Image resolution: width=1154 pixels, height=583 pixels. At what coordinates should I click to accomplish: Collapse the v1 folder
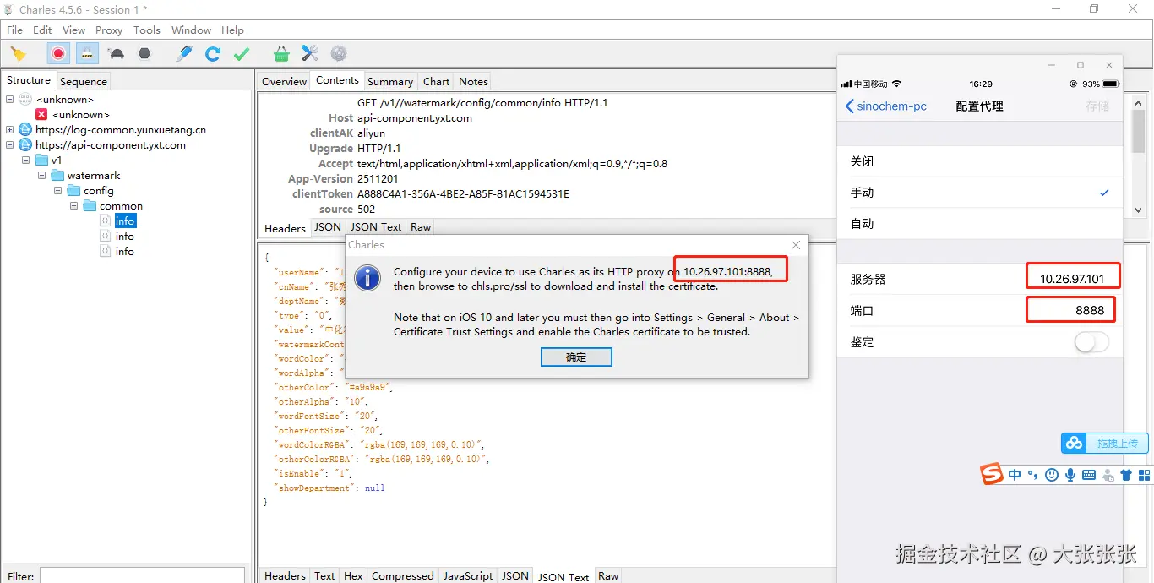pyautogui.click(x=25, y=160)
